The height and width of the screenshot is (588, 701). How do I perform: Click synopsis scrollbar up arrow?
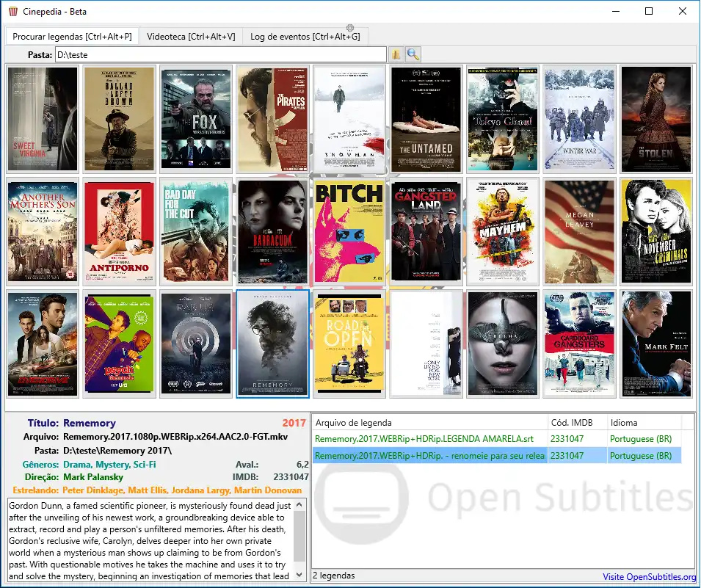[299, 504]
